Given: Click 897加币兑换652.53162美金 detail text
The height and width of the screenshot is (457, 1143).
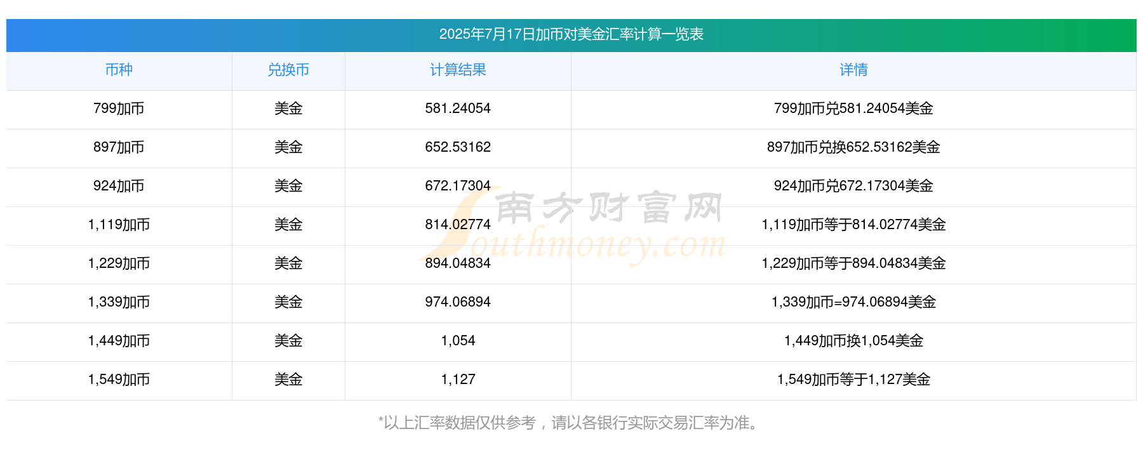Looking at the screenshot, I should point(853,147).
